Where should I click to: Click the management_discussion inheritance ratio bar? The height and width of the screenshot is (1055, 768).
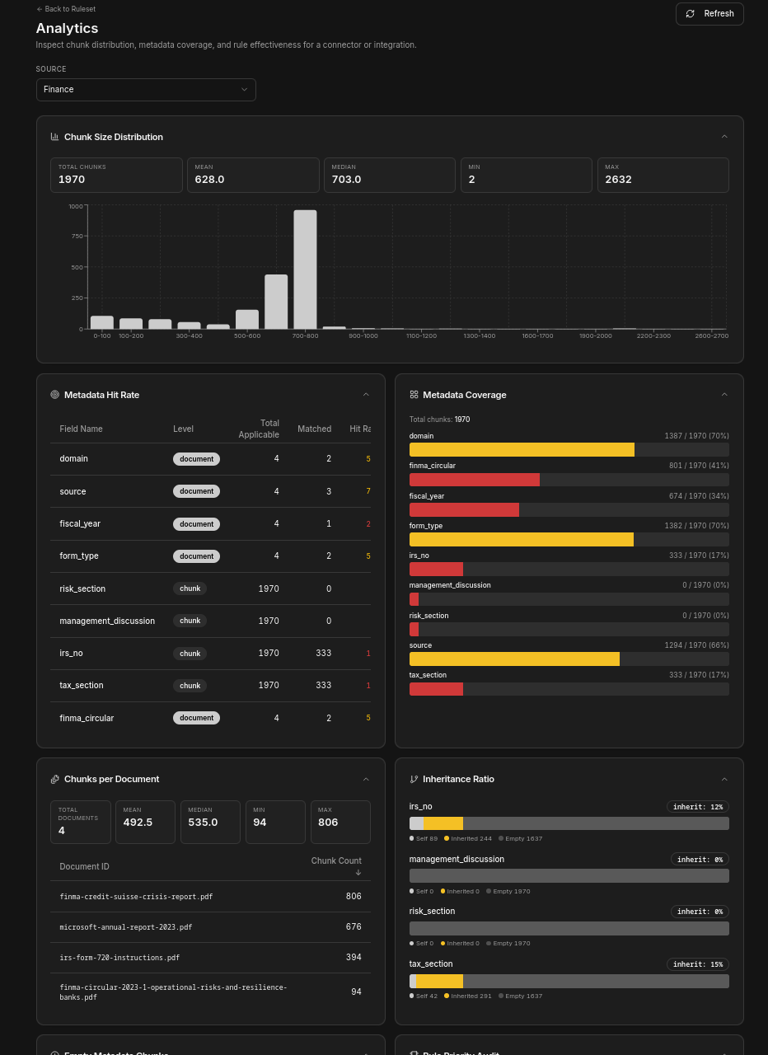click(569, 875)
